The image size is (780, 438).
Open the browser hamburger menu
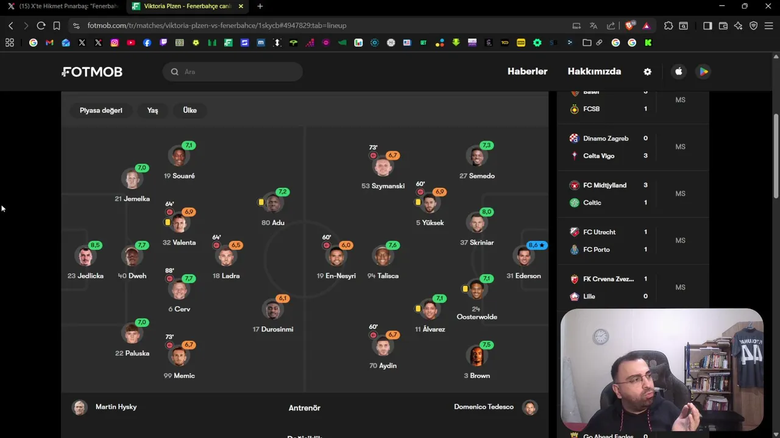pos(769,26)
